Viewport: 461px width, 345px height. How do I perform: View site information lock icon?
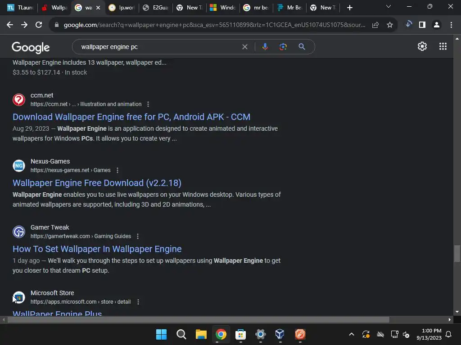[57, 25]
